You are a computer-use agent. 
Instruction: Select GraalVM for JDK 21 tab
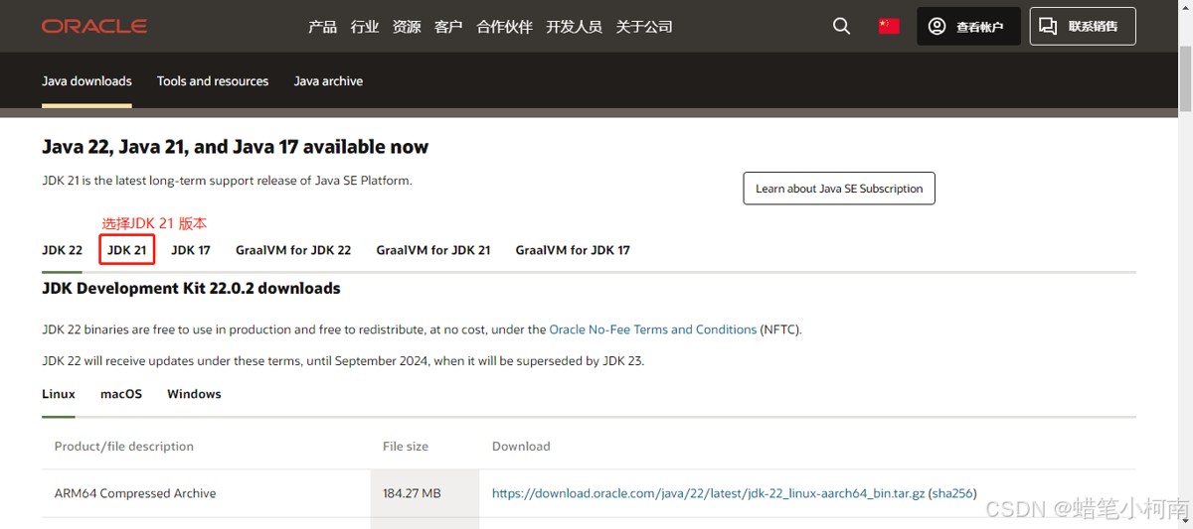[x=433, y=250]
